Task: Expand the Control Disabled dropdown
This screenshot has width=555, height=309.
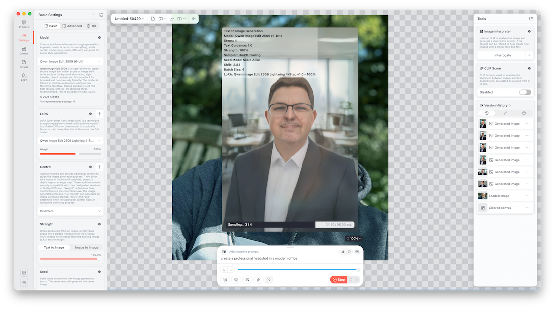Action: (70, 211)
